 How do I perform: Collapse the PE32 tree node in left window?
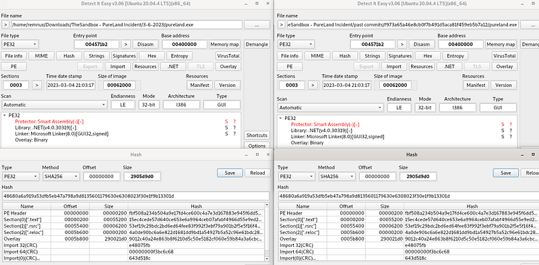click(5, 115)
